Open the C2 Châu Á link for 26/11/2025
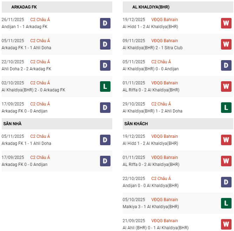Image resolution: width=234 pixels, height=231 pixels. pyautogui.click(x=40, y=20)
